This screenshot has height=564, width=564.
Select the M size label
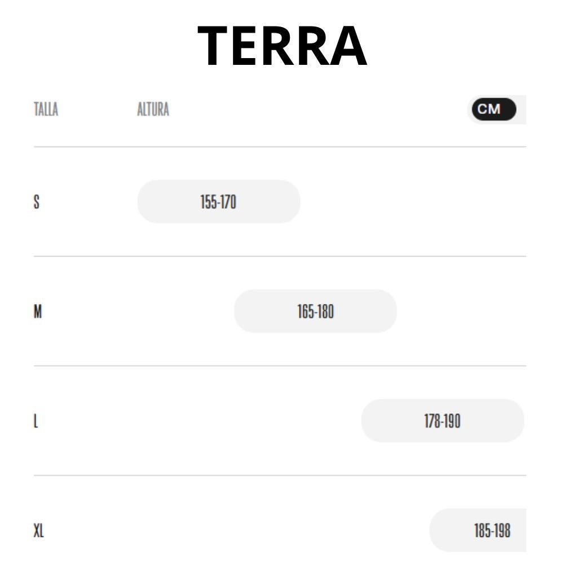coord(38,311)
